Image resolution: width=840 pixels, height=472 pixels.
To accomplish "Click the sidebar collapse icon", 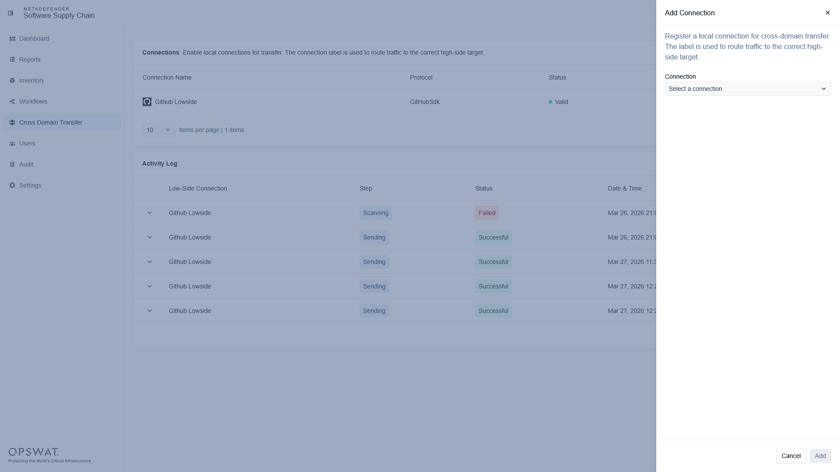I will [x=10, y=13].
